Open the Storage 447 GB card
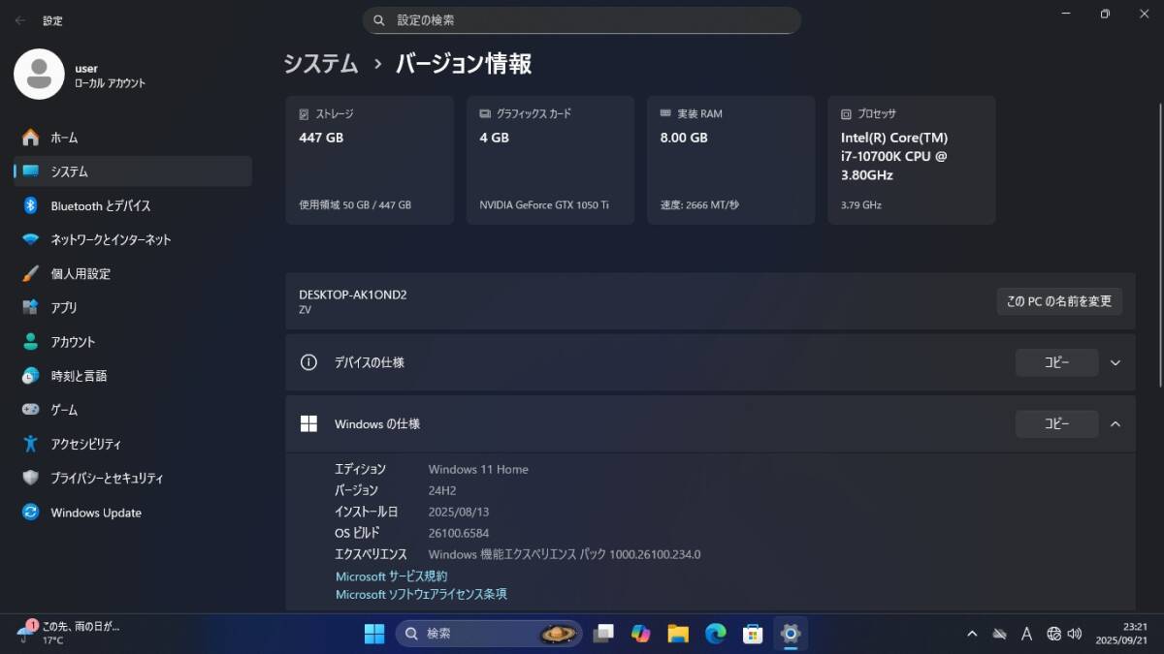1164x654 pixels. point(370,160)
